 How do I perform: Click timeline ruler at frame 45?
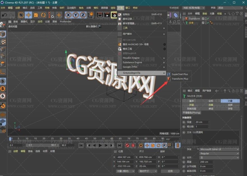87,138
